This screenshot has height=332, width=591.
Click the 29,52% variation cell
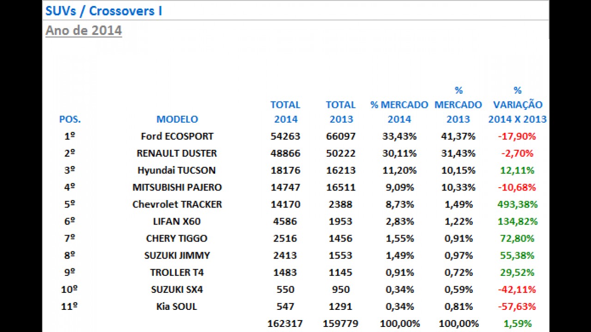tap(517, 273)
